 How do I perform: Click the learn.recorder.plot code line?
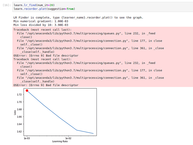tap(44, 9)
